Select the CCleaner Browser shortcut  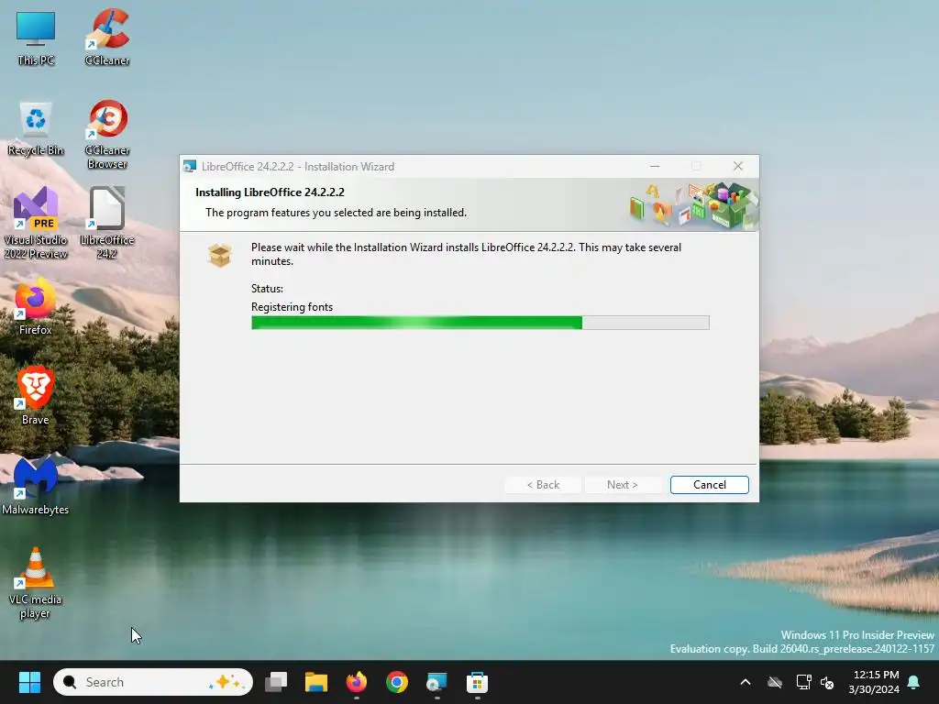tap(107, 134)
